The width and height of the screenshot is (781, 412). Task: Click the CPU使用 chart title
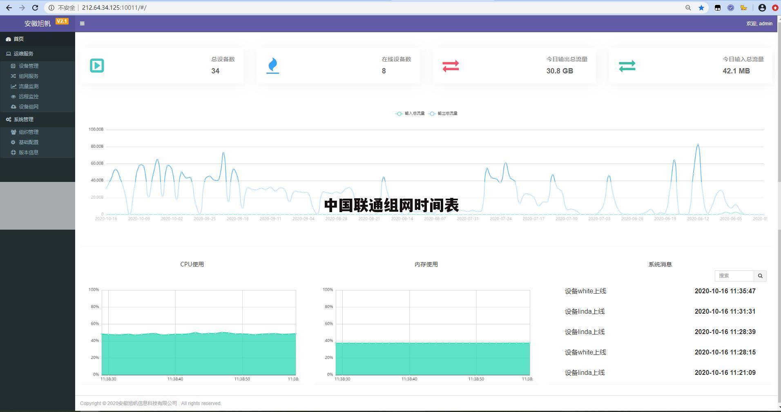tap(192, 264)
